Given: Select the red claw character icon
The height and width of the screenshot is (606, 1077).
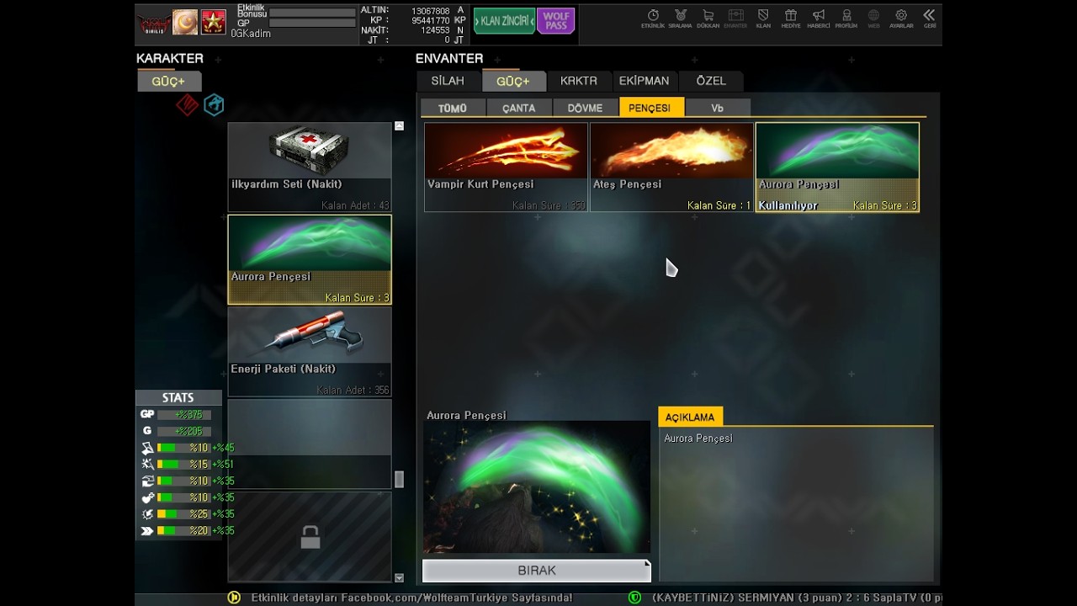Looking at the screenshot, I should 187,104.
